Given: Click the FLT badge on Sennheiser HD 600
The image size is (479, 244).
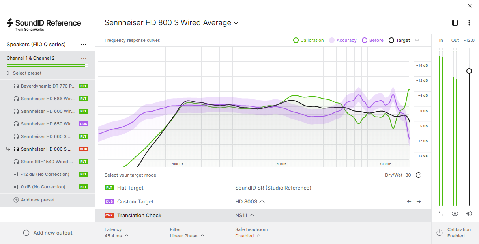Looking at the screenshot, I should pos(84,111).
